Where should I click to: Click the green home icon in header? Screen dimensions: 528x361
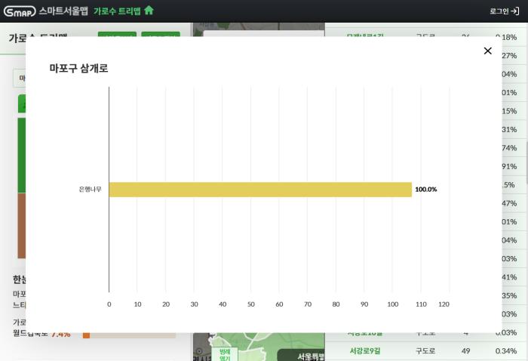[149, 11]
